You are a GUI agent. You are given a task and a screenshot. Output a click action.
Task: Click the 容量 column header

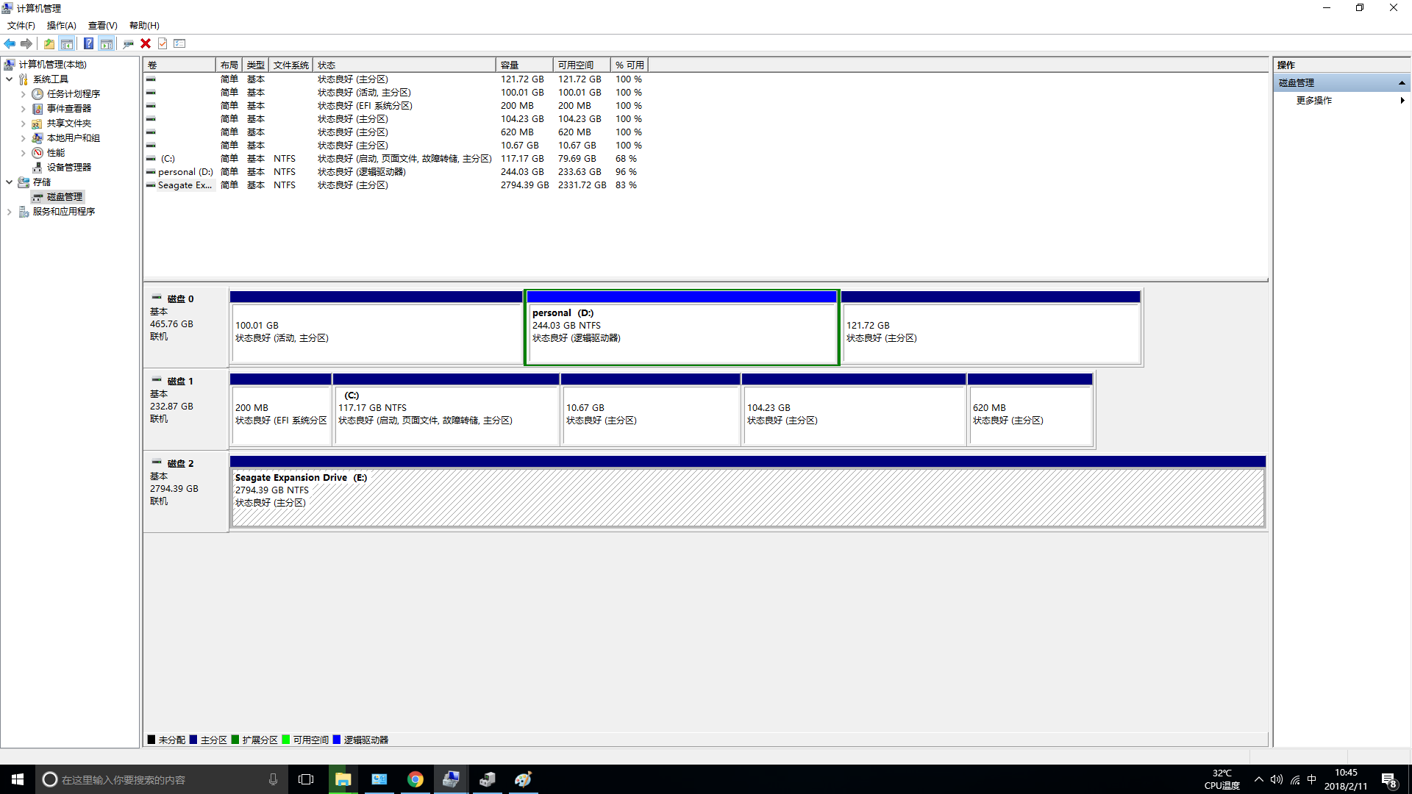tap(524, 65)
